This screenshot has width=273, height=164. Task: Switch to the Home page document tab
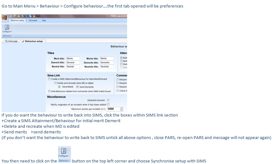(12, 41)
